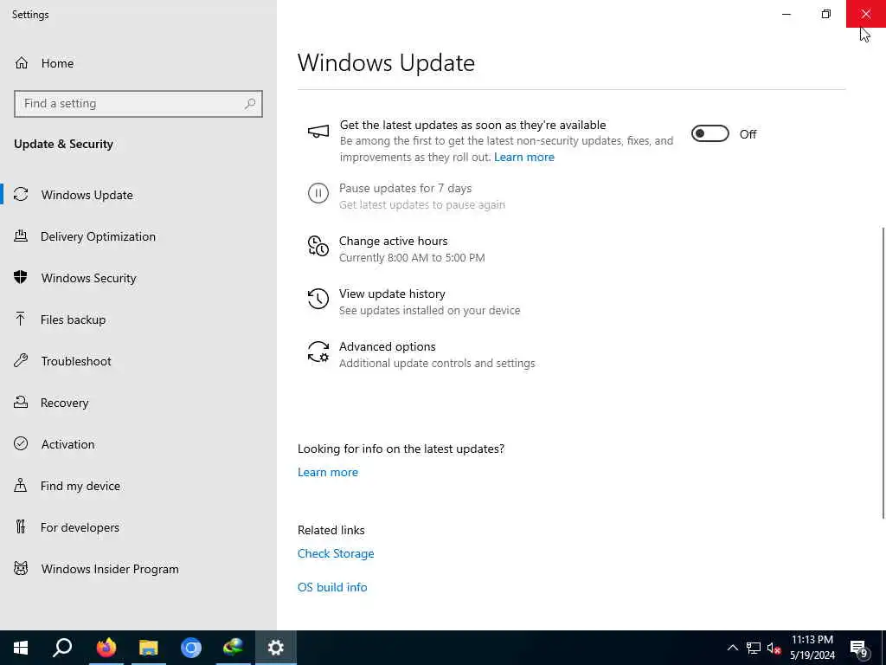Open Change active hours
886x665 pixels.
(393, 241)
